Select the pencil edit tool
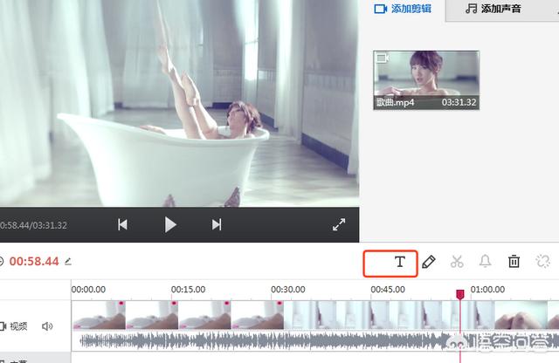This screenshot has height=363, width=559. point(428,261)
